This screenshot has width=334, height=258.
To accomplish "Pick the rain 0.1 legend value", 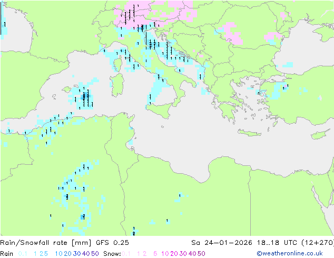I will (x=23, y=254).
